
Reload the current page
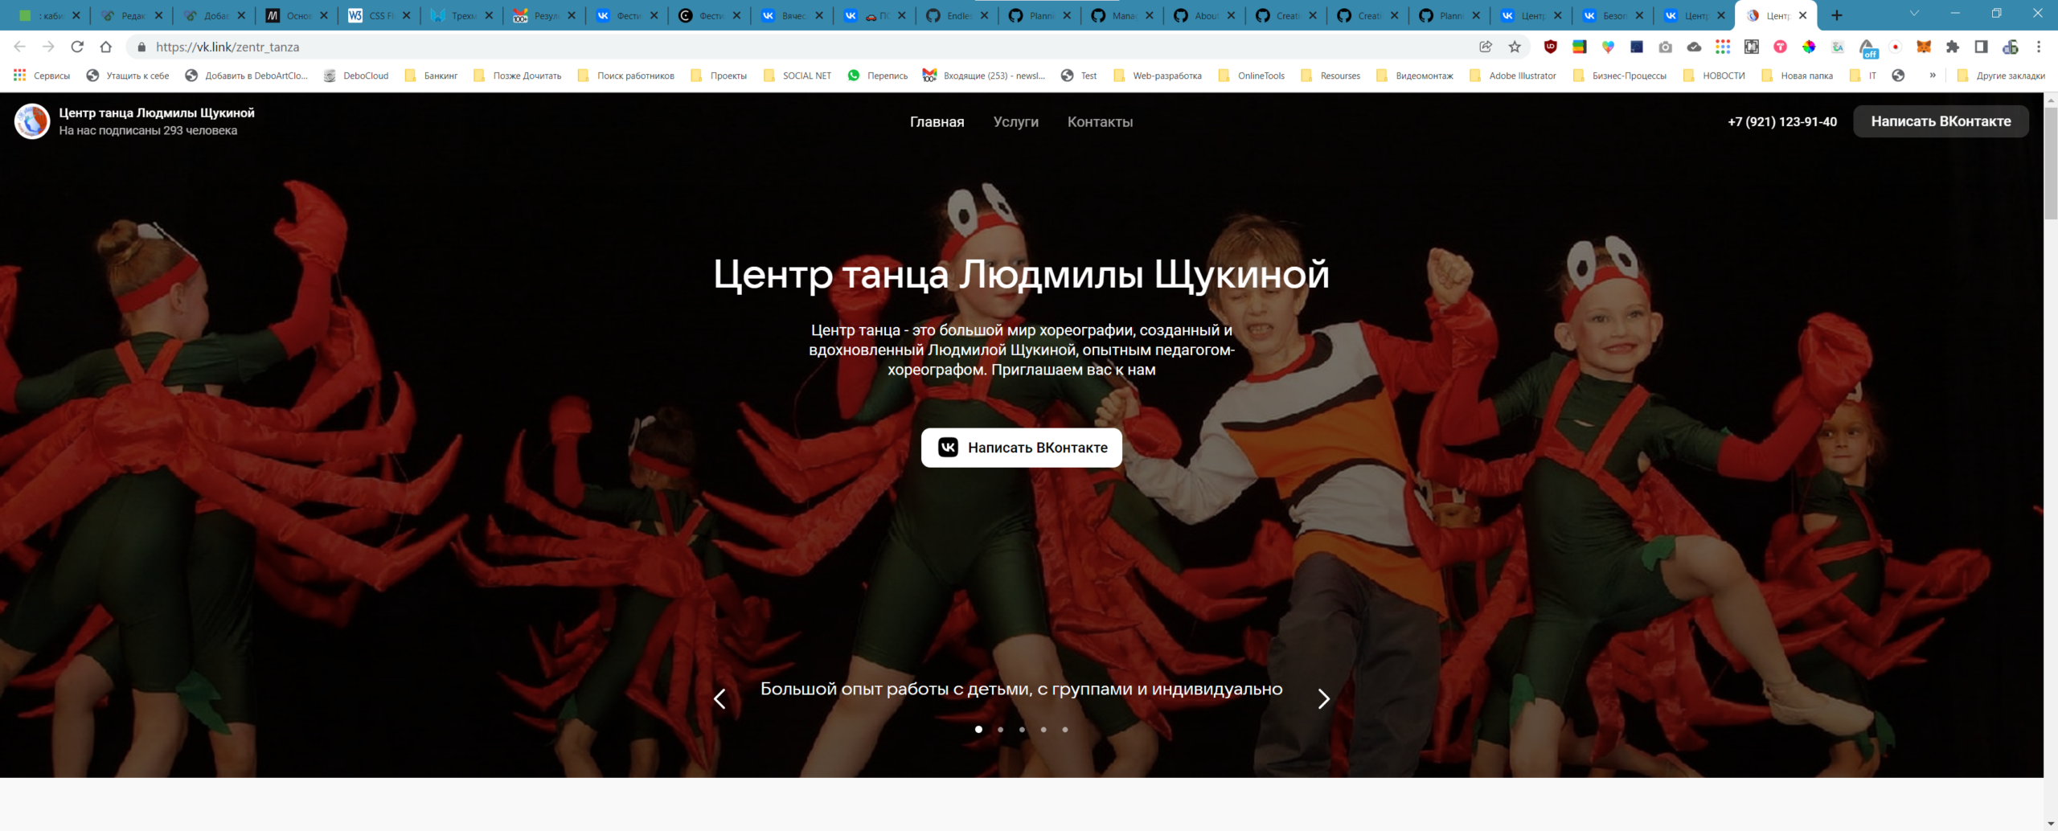point(77,47)
